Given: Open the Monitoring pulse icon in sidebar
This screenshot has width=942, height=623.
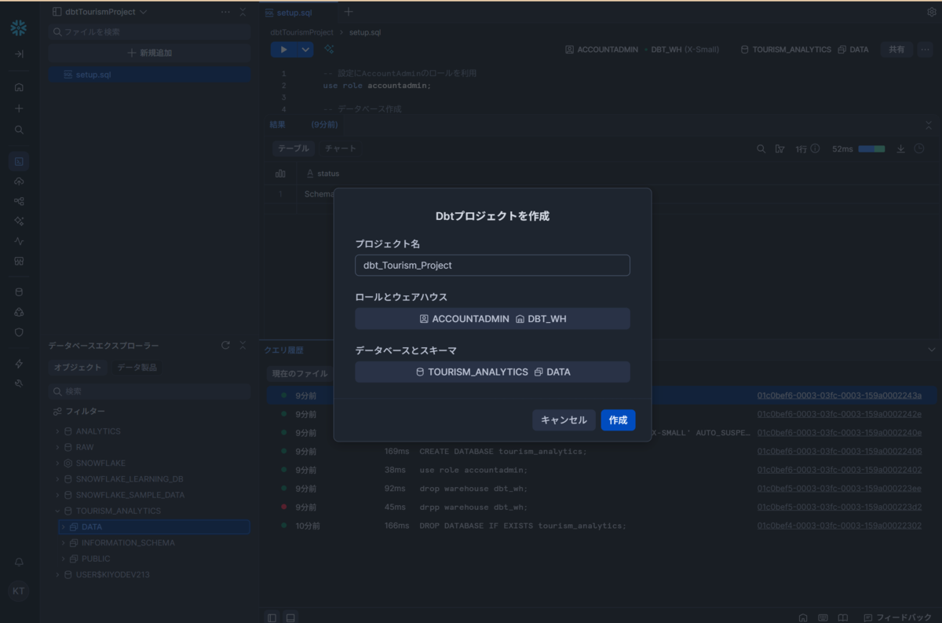Looking at the screenshot, I should tap(19, 241).
